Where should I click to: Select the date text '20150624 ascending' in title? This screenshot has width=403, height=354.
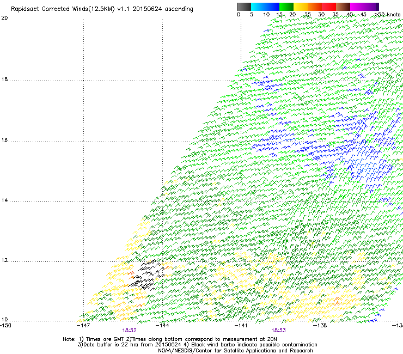pyautogui.click(x=163, y=9)
